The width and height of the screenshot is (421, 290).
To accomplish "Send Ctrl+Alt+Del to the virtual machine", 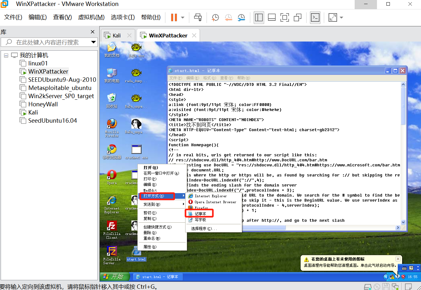I will [198, 18].
